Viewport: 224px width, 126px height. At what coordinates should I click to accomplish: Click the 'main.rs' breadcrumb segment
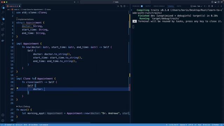coord(15,9)
